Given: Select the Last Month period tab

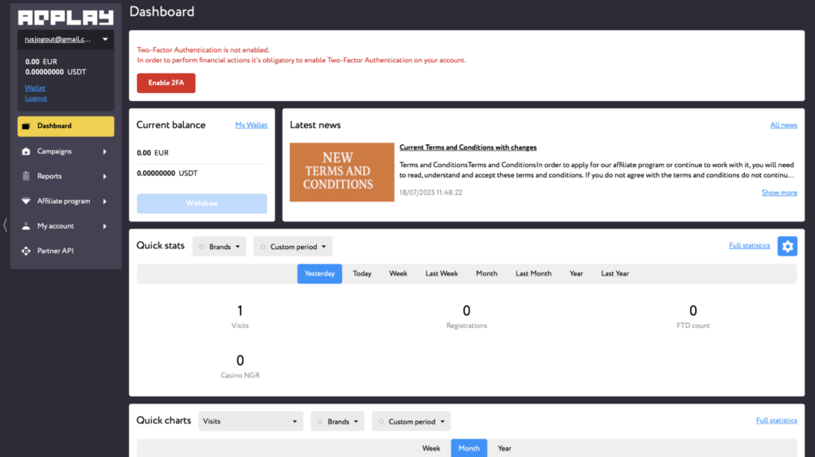Looking at the screenshot, I should point(533,273).
